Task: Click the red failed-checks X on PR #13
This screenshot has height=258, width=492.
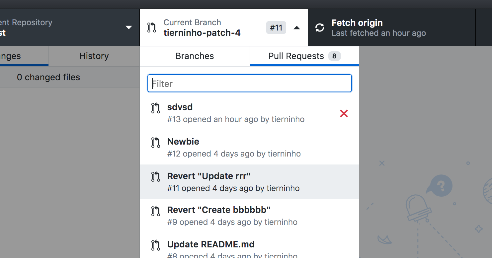Action: [344, 113]
